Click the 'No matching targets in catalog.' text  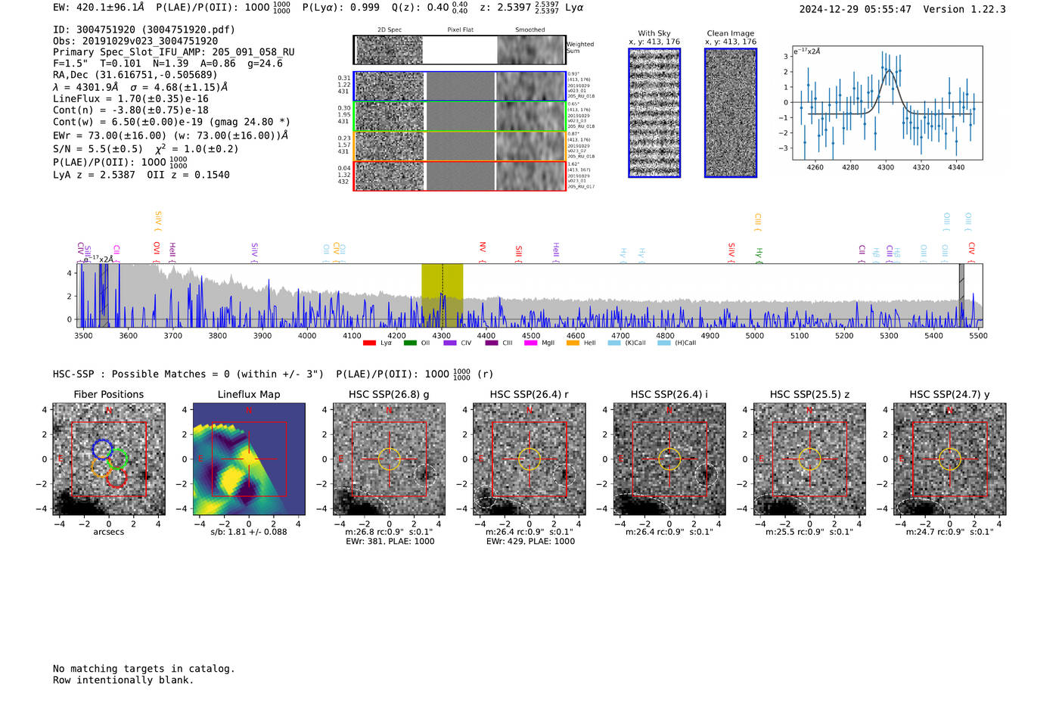(x=144, y=669)
